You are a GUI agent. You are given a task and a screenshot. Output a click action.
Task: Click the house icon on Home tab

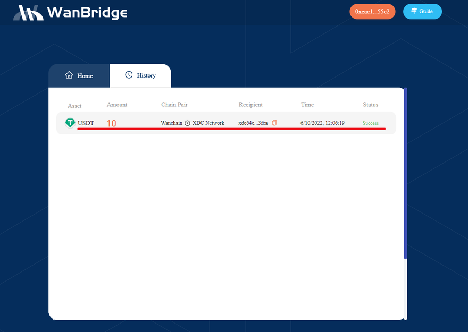69,75
